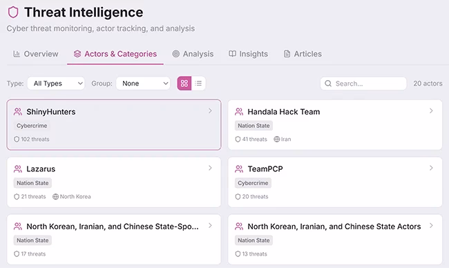Click the 17 threats shield icon
Screen dimensions: 449x268
point(17,254)
